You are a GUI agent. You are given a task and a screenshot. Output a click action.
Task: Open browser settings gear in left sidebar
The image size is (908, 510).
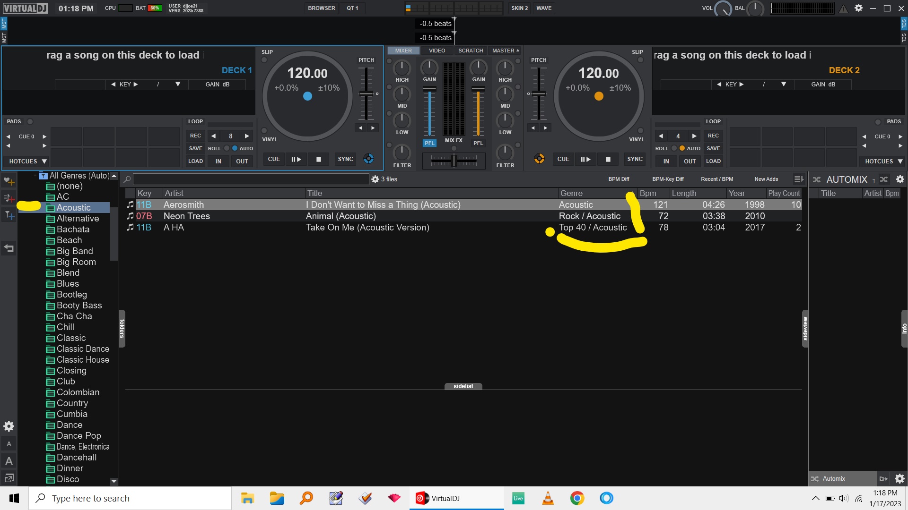click(9, 426)
